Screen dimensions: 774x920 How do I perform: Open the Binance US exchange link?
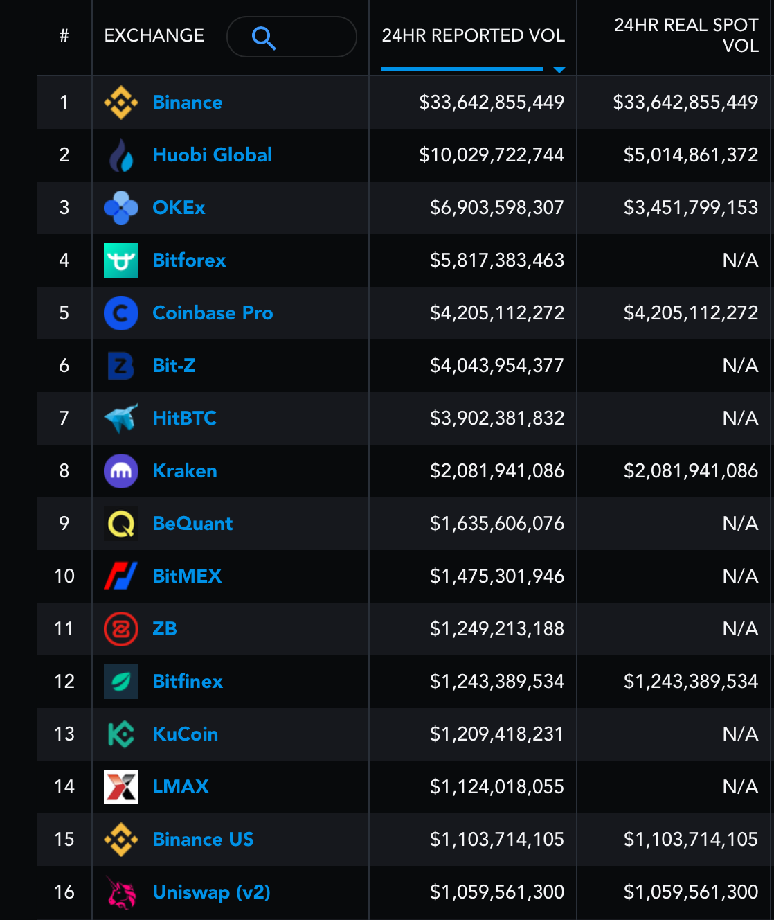click(x=203, y=840)
